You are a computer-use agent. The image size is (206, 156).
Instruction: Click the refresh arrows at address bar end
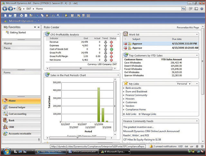pyautogui.click(x=183, y=9)
